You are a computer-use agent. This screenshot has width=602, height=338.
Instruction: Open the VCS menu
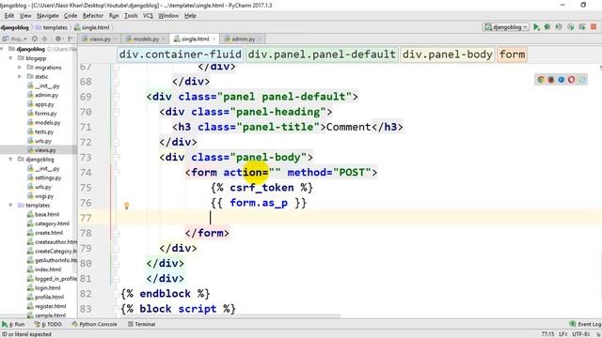(148, 16)
